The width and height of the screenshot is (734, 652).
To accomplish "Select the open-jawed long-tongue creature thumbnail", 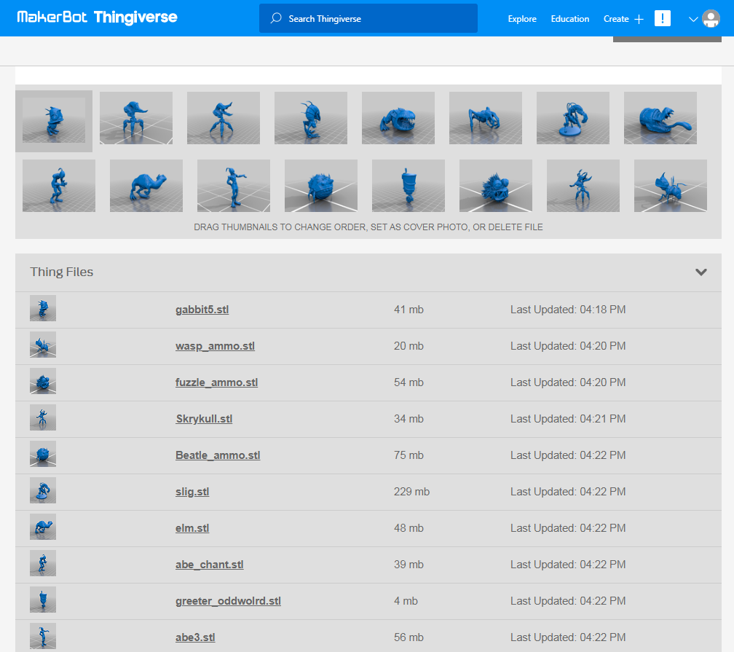I will coord(660,118).
